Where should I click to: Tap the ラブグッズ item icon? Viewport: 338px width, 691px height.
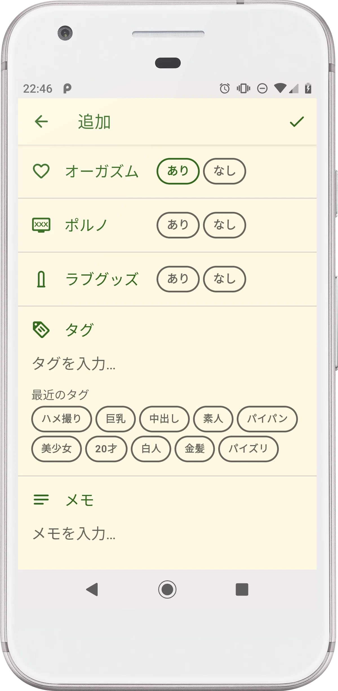[41, 279]
